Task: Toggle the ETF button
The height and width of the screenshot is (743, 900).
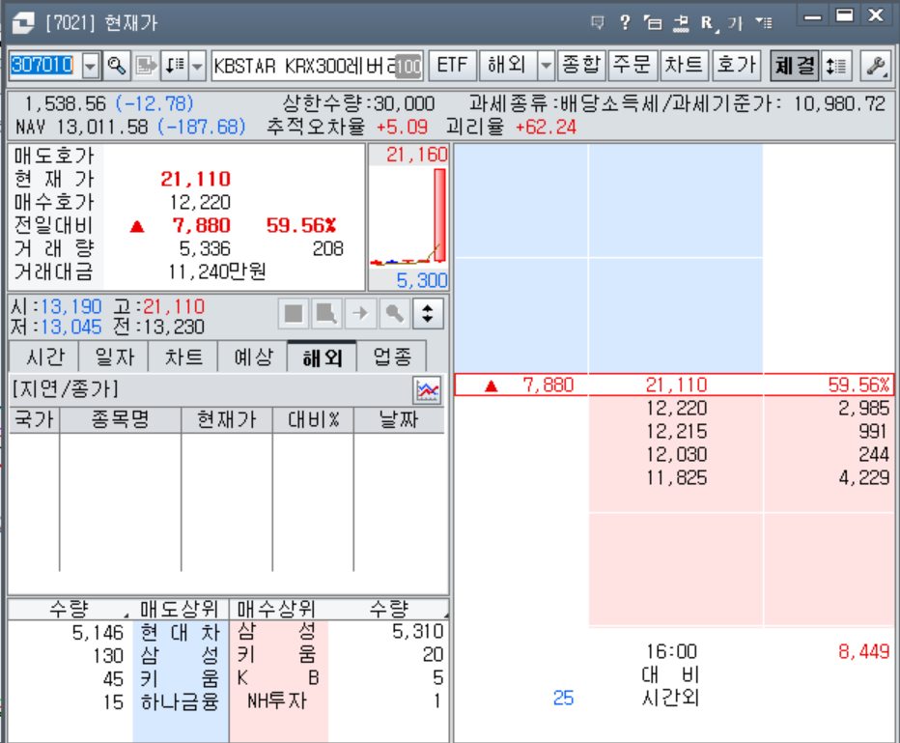Action: click(x=452, y=66)
